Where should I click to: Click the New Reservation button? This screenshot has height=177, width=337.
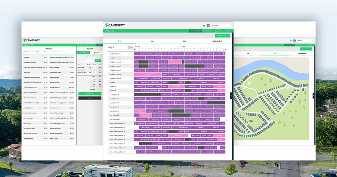pos(222,35)
